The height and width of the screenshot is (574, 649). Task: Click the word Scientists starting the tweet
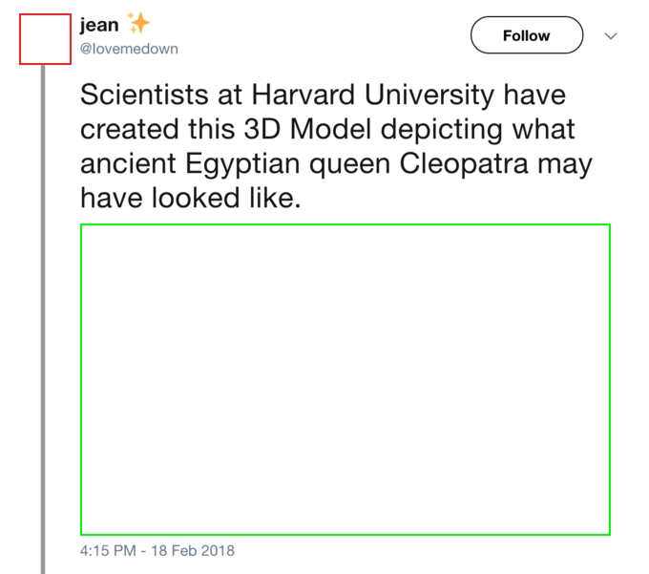[x=144, y=95]
